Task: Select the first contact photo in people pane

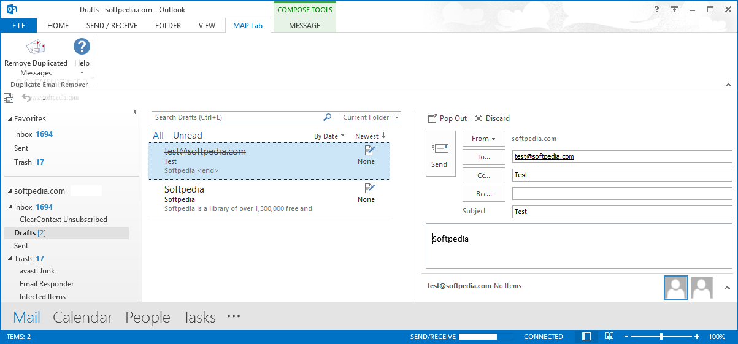Action: coord(676,287)
